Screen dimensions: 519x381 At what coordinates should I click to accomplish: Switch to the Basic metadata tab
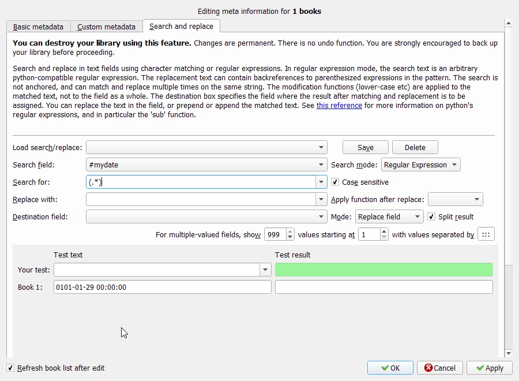39,27
